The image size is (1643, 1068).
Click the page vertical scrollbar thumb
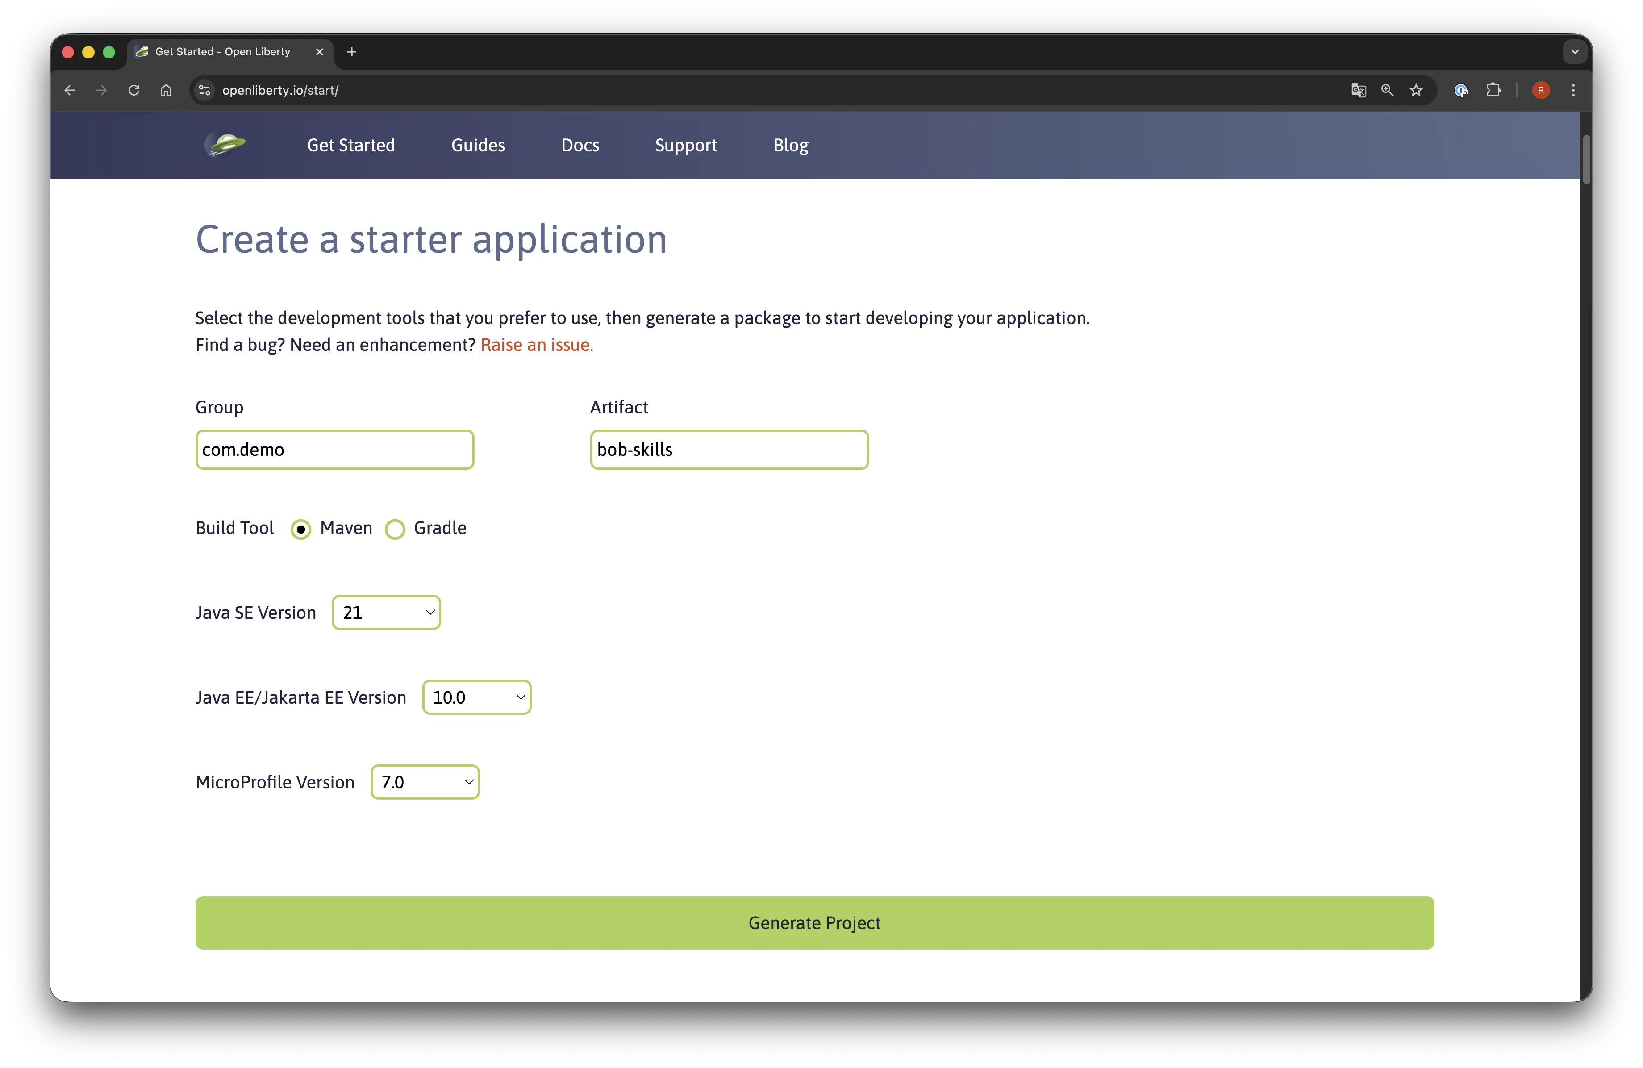pos(1586,160)
